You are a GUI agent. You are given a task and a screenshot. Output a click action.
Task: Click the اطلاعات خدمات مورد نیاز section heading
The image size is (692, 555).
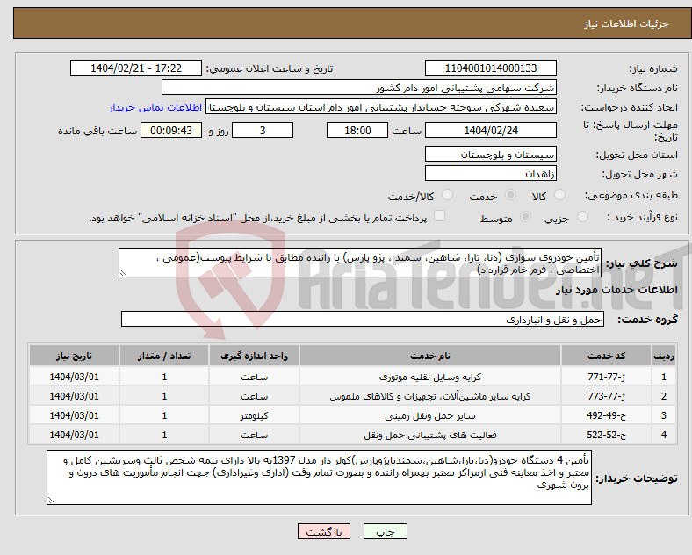click(616, 290)
